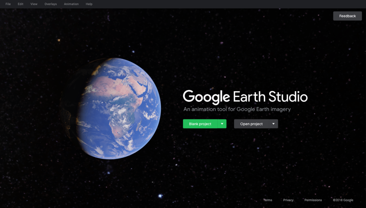Expand the Open project dropdown arrow
366x208 pixels.
coord(273,124)
